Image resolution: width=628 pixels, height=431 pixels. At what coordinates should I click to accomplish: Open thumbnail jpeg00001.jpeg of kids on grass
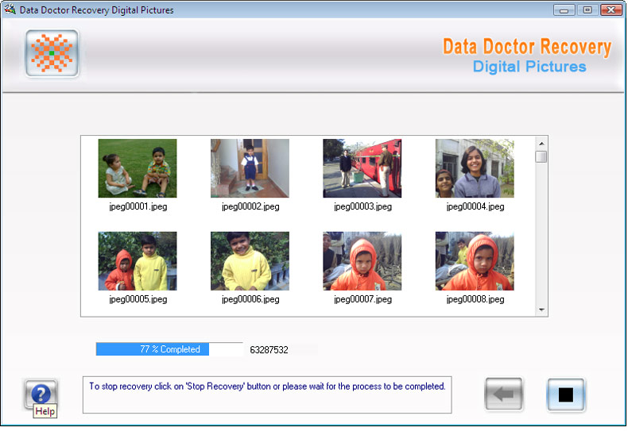pyautogui.click(x=138, y=168)
